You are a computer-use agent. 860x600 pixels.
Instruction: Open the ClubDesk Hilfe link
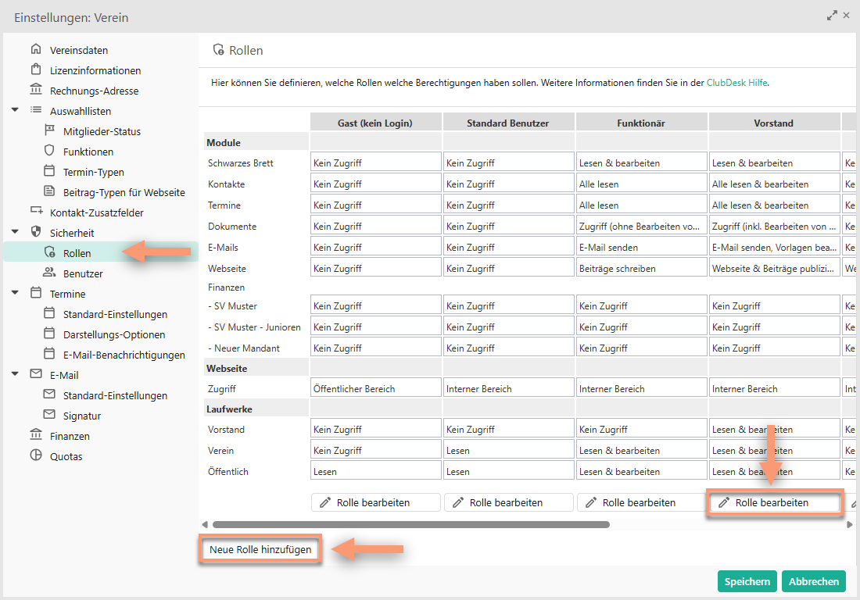[x=736, y=83]
